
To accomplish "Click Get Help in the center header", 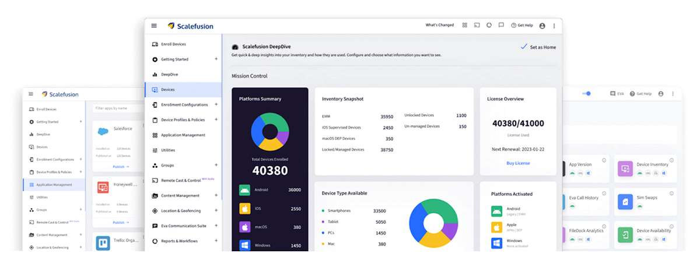I will pyautogui.click(x=522, y=26).
